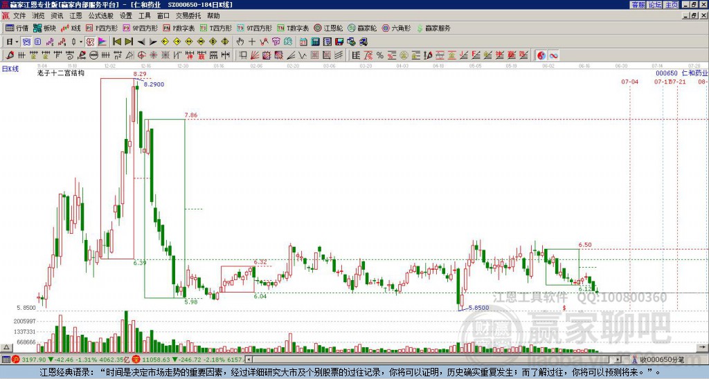
Task: Toggle the colorful flag indicator icon
Action: [x=102, y=42]
